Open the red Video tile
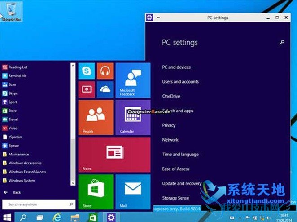 point(87,89)
